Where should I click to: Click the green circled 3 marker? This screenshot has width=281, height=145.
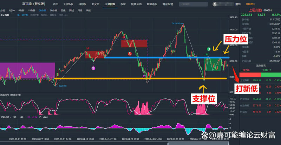[209, 49]
